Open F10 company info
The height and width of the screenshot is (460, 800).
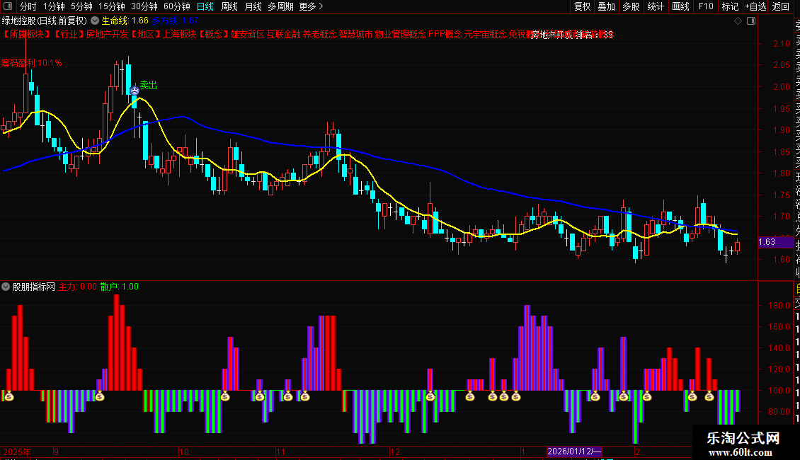coord(706,6)
